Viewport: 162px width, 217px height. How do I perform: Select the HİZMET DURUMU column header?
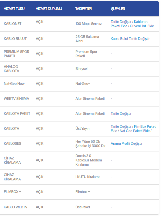[x=49, y=9]
